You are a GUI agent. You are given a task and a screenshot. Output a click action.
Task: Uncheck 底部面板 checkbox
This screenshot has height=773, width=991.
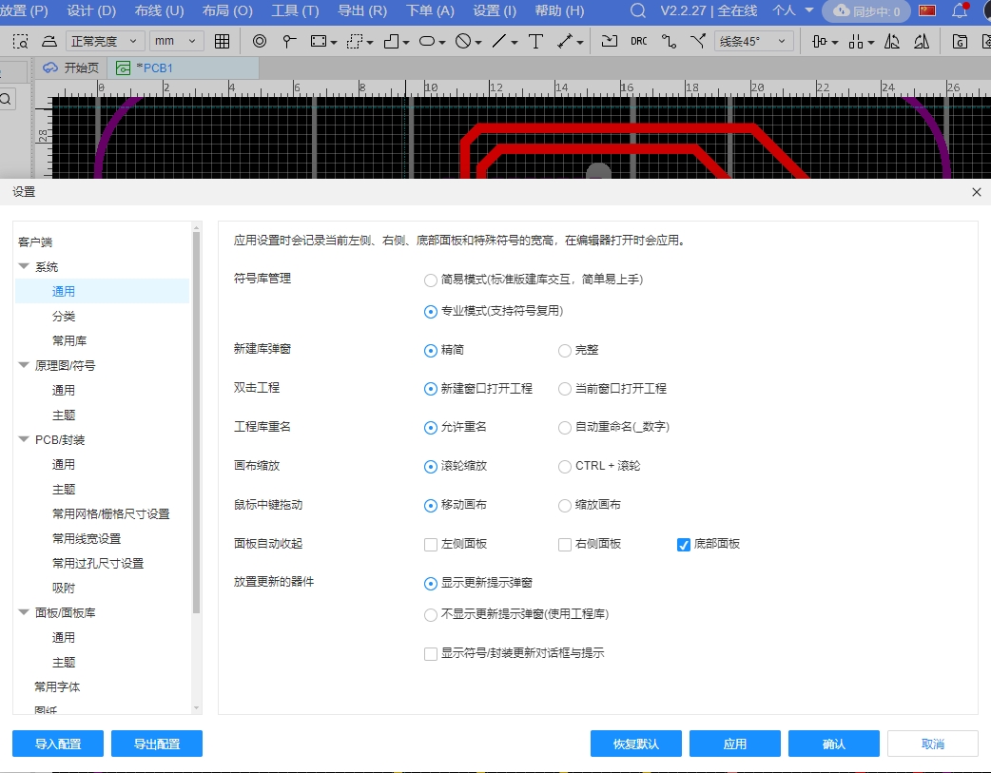click(683, 545)
